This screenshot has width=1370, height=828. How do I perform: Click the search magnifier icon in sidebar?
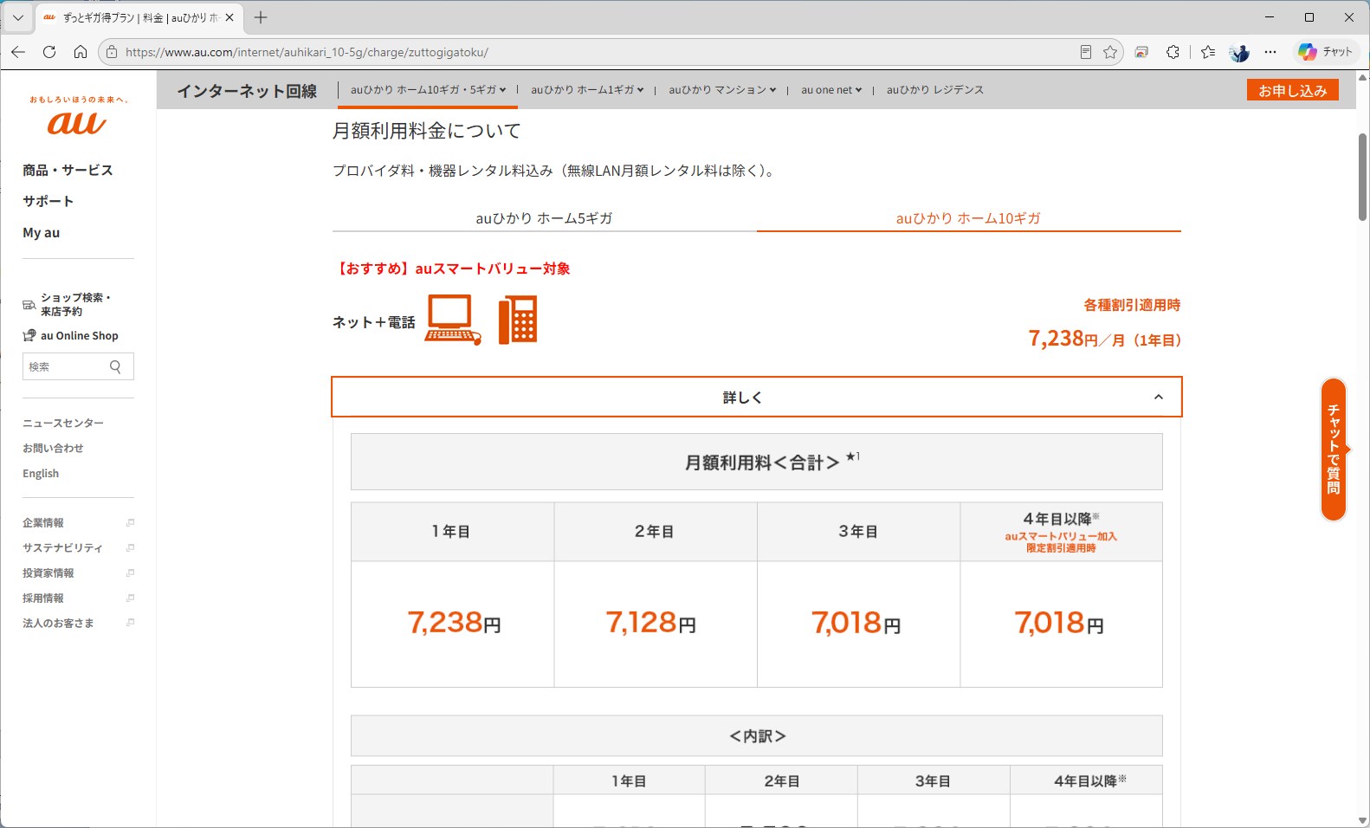point(116,366)
